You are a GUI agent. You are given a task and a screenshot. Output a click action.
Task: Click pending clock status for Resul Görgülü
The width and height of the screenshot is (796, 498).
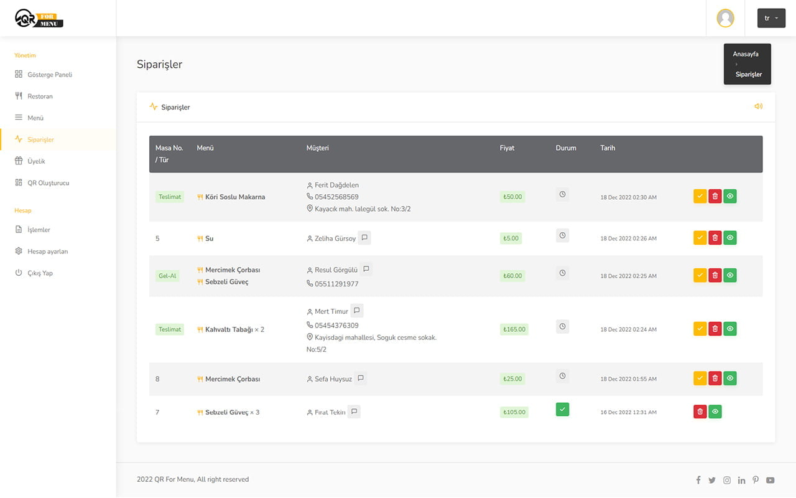coord(563,273)
